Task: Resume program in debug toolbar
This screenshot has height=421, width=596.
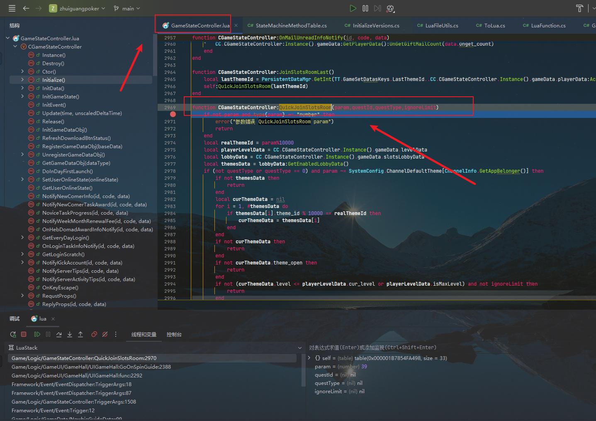Action: coord(37,334)
